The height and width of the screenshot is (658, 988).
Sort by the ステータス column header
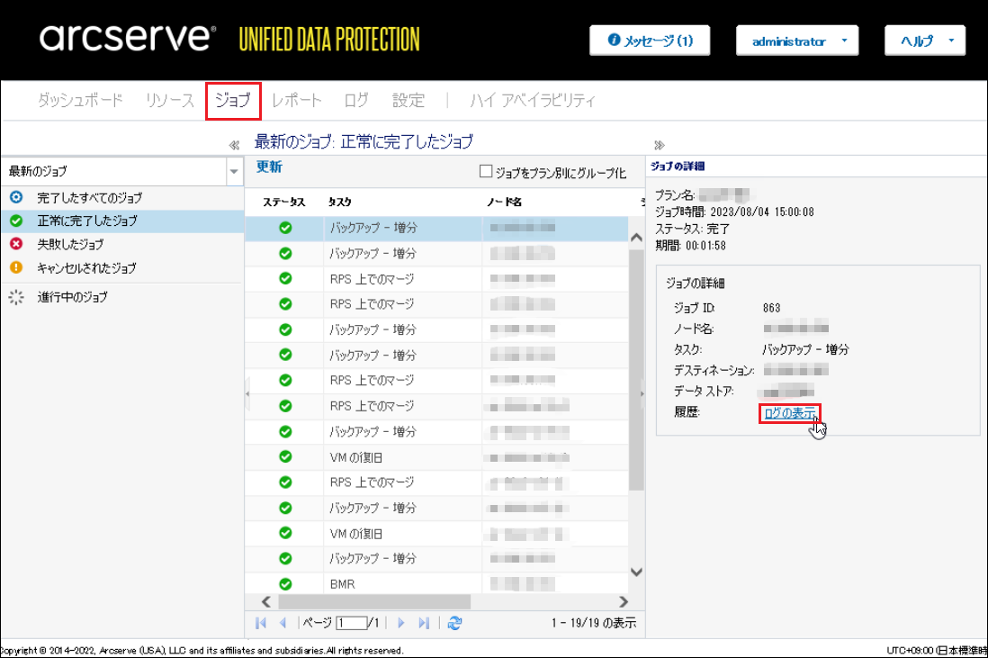coord(283,203)
